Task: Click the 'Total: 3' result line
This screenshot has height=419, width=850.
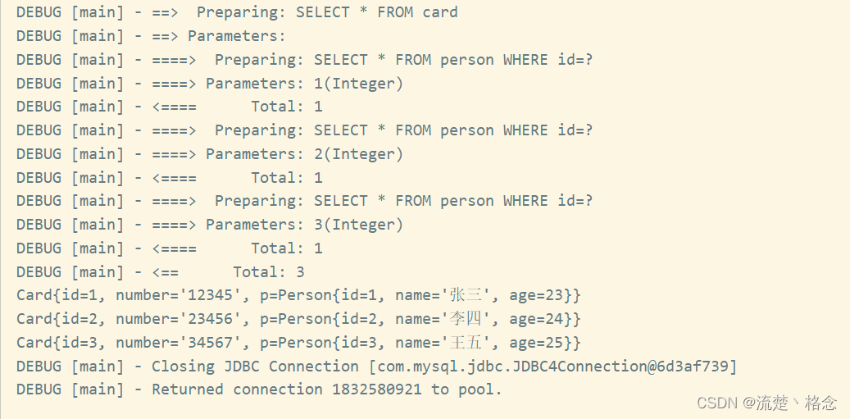Action: click(161, 271)
